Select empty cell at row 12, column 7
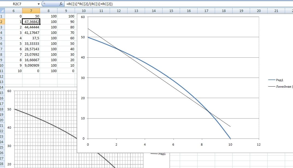 coord(31,76)
